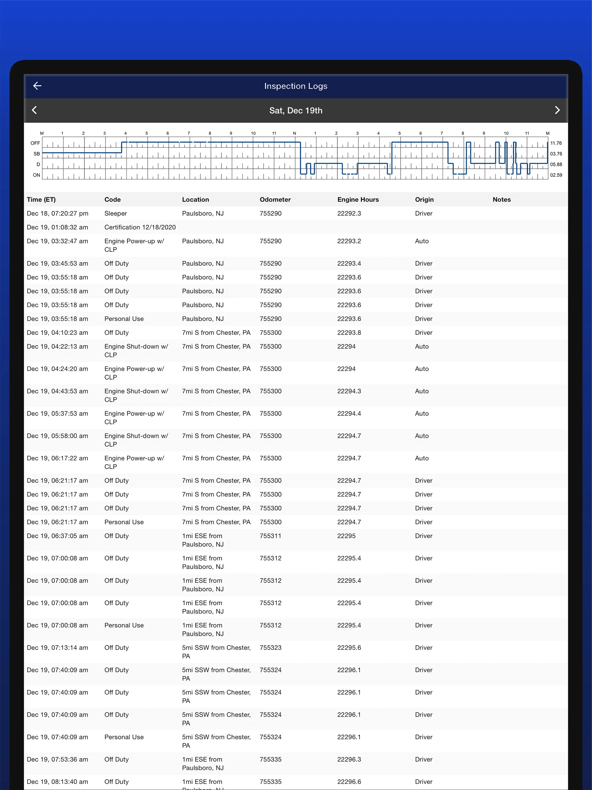Click Driver origin in Sleeper row
592x790 pixels.
tap(423, 214)
